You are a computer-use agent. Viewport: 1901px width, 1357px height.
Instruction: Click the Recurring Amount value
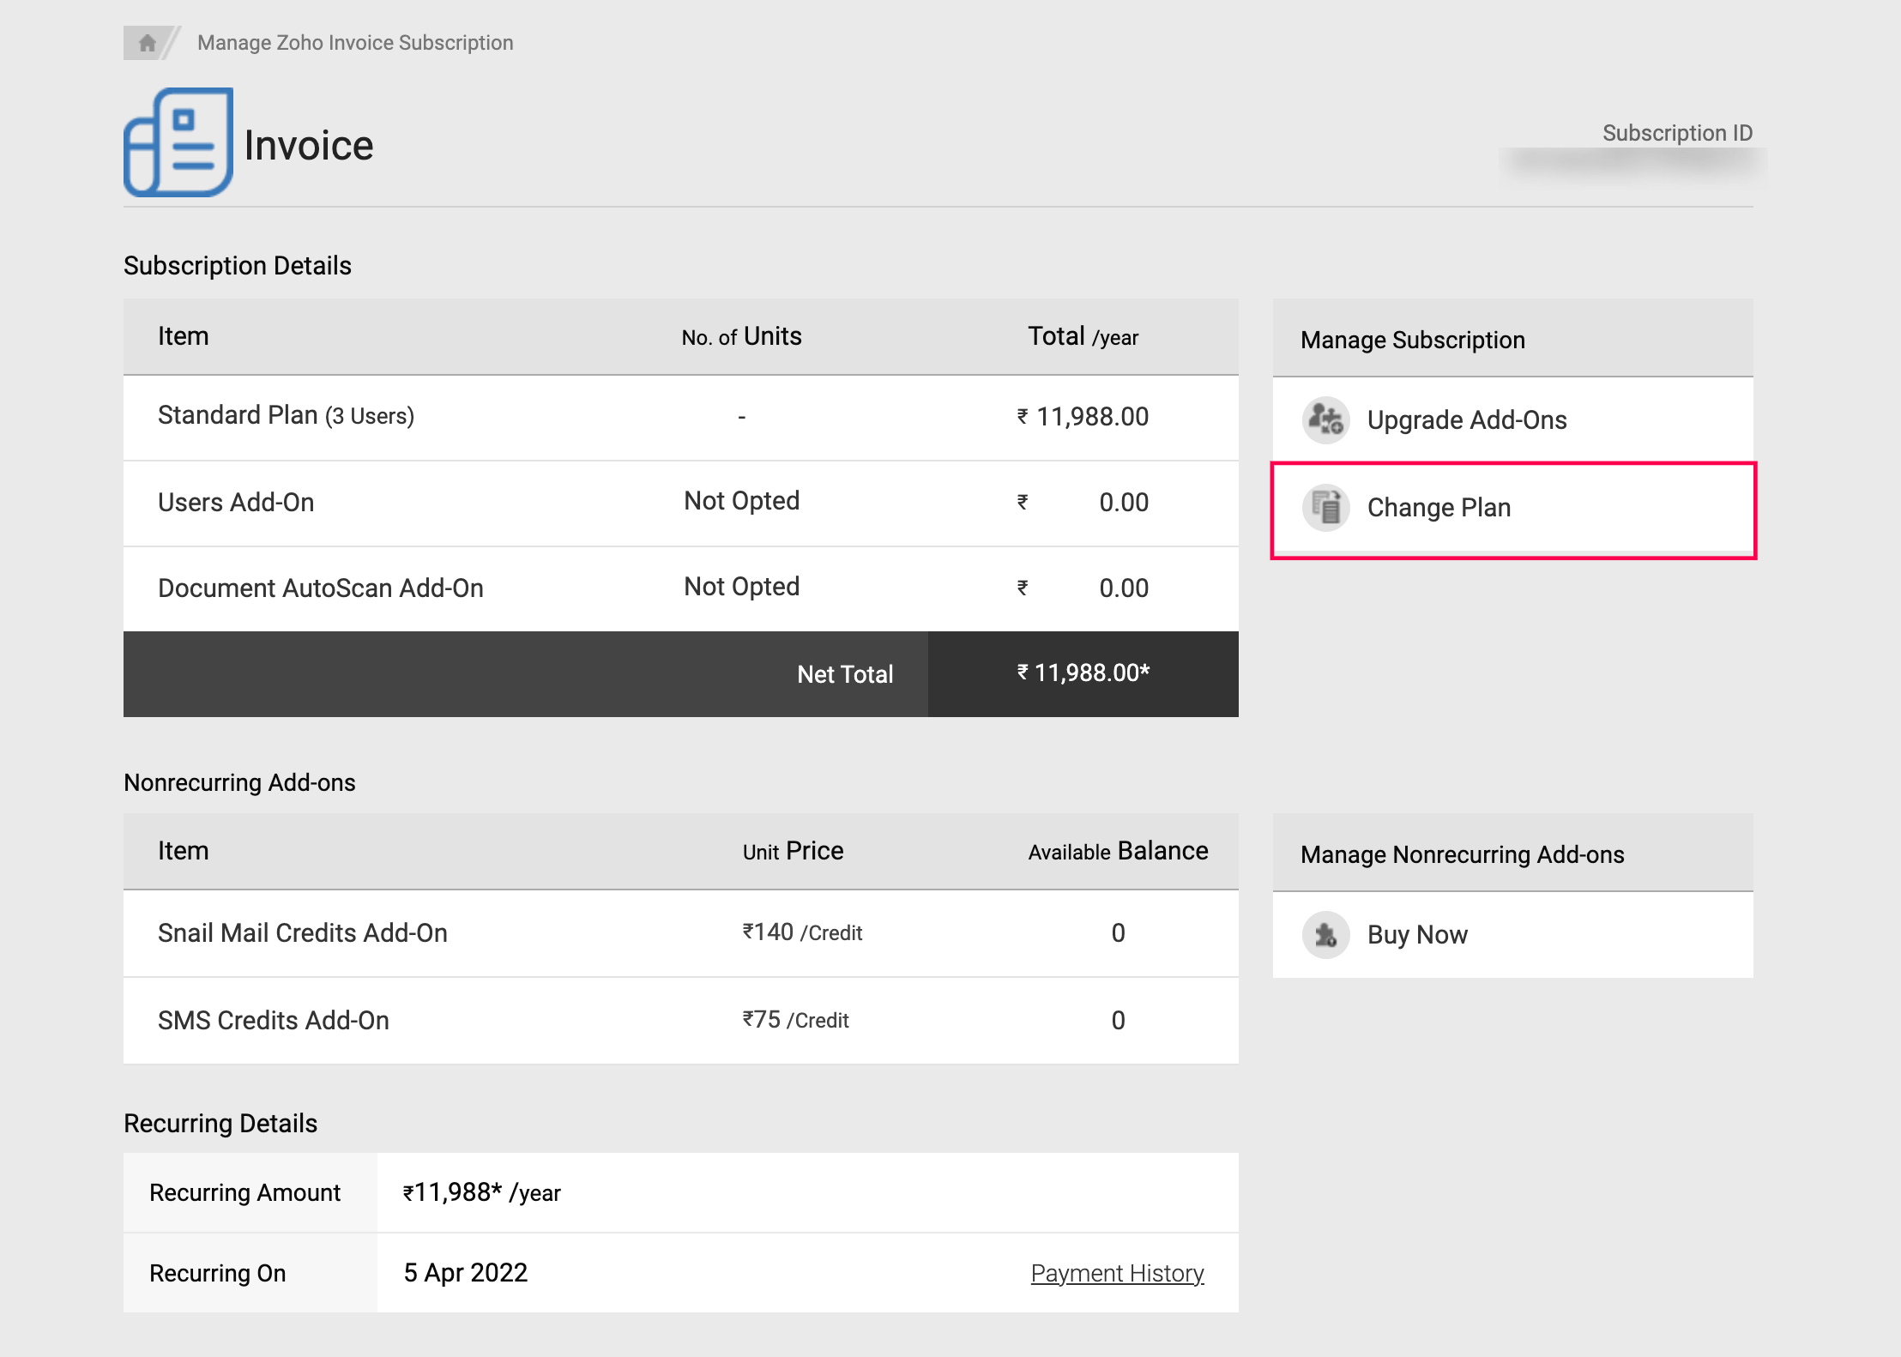[x=481, y=1193]
